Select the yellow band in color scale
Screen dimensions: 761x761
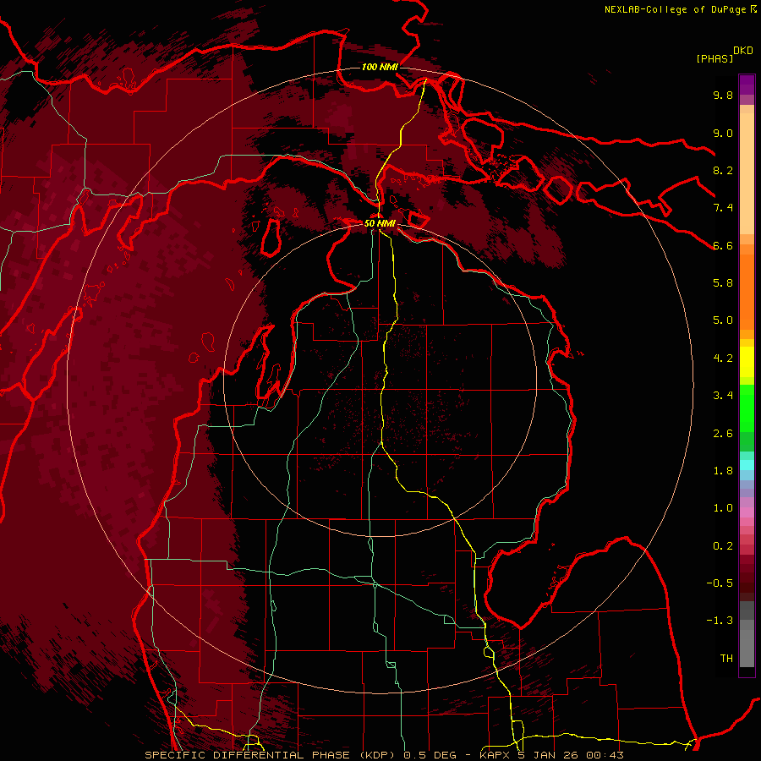(747, 362)
